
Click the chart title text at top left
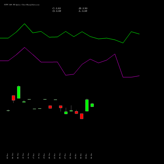tap(22, 5)
